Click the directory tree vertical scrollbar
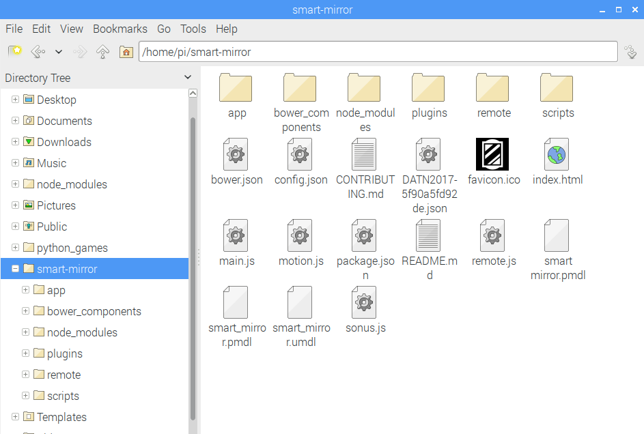 point(193,269)
